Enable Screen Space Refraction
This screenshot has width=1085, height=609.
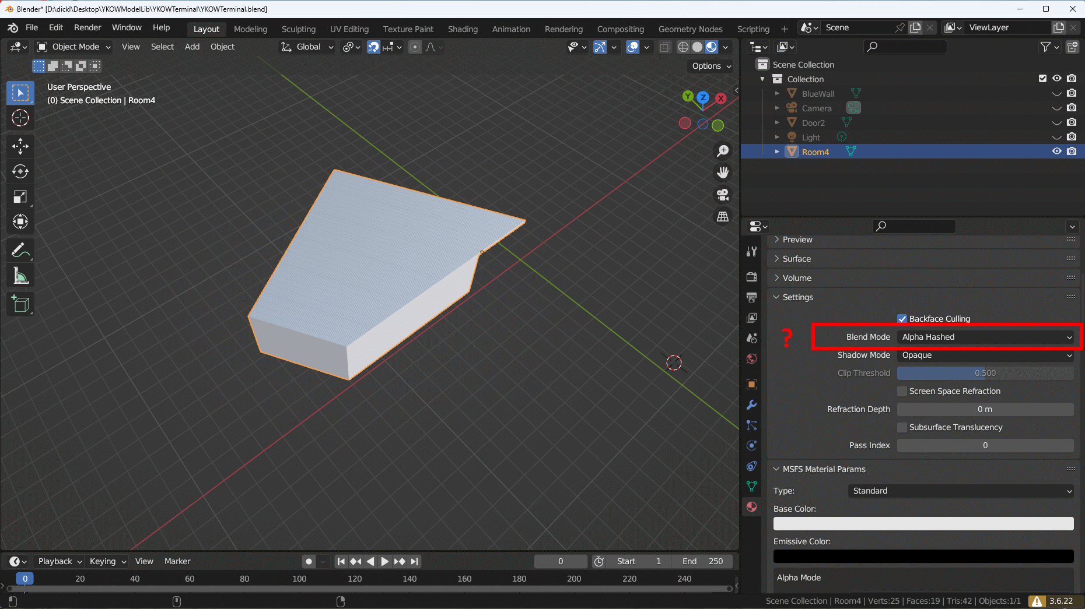[x=902, y=391]
